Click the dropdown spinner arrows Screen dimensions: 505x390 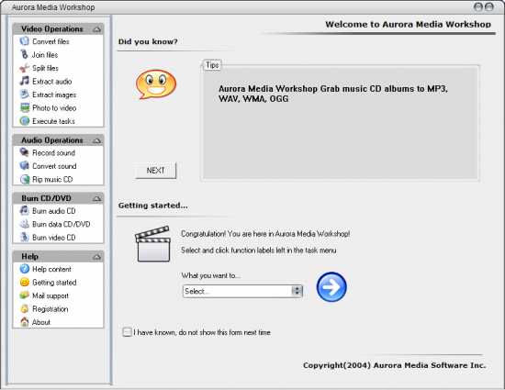(297, 291)
